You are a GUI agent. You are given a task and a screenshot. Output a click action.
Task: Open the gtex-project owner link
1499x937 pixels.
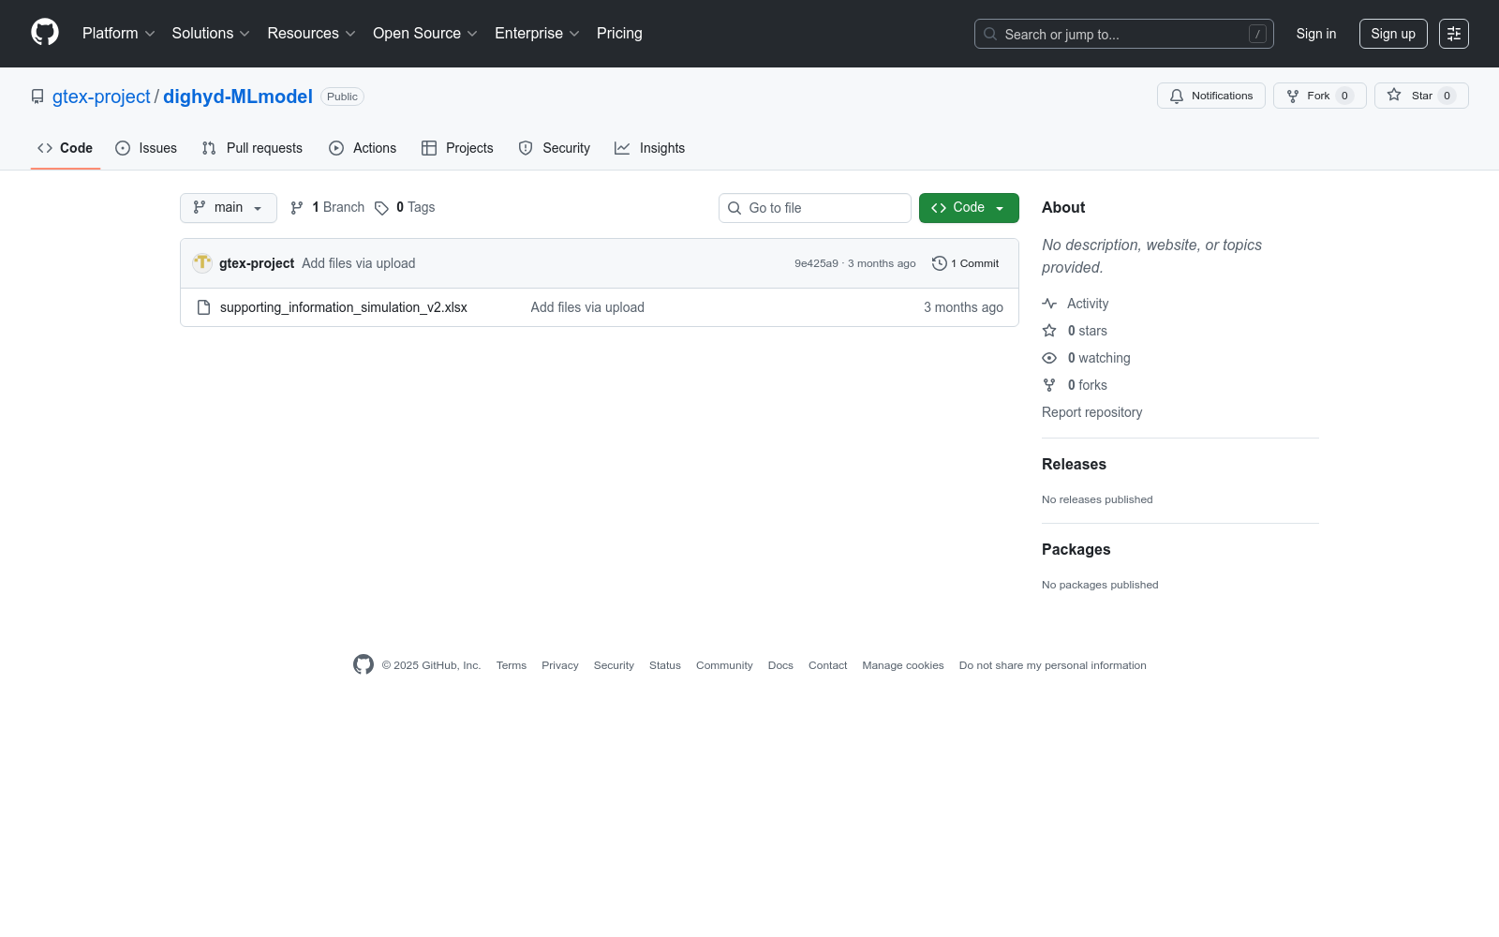coord(101,97)
